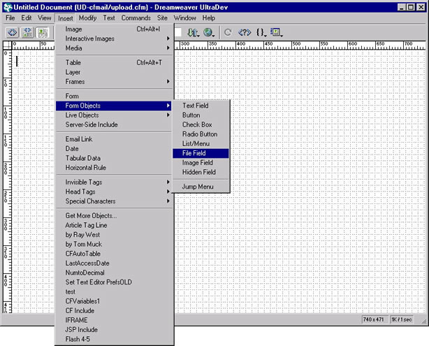Expand the Frames submenu

(x=114, y=82)
